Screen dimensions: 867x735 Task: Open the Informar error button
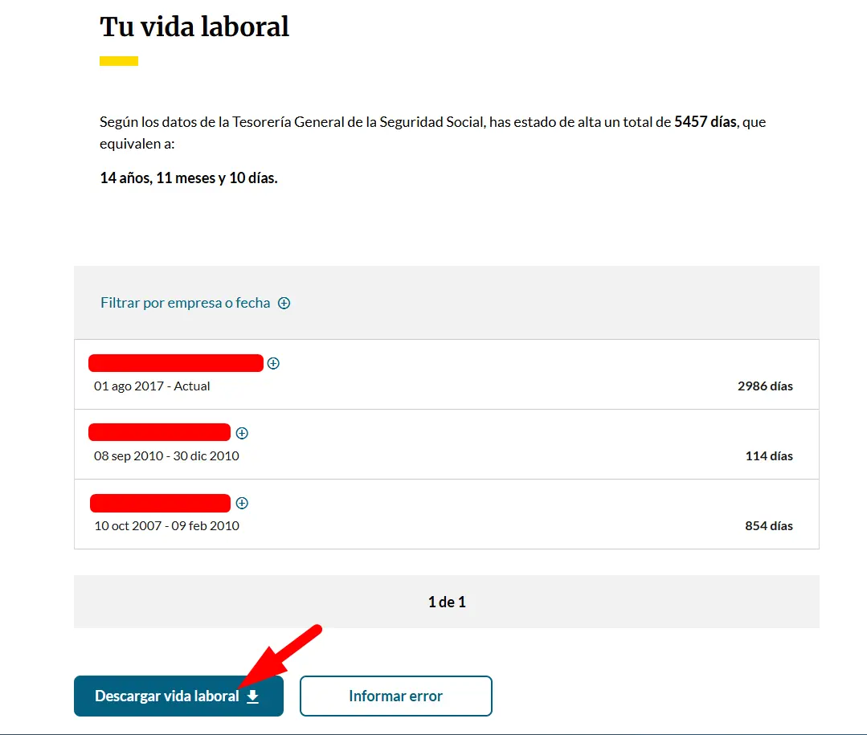point(396,696)
